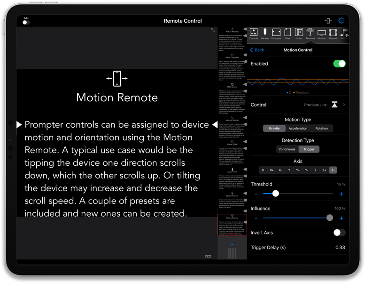
Task: Select Acceleration motion type
Action: click(298, 129)
